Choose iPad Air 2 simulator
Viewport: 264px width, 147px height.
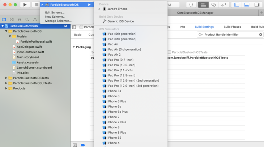coord(131,55)
